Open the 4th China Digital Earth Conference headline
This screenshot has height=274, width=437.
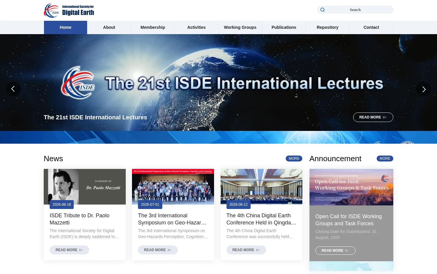tap(261, 219)
